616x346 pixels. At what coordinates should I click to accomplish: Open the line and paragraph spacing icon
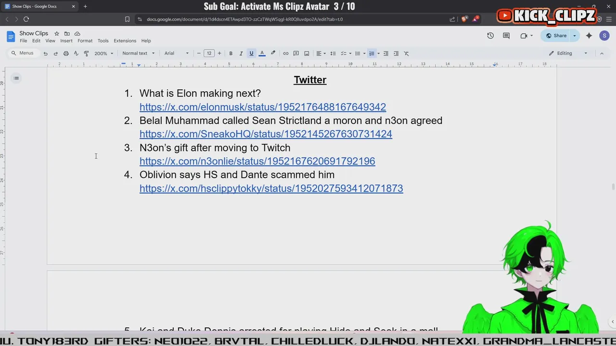click(333, 53)
